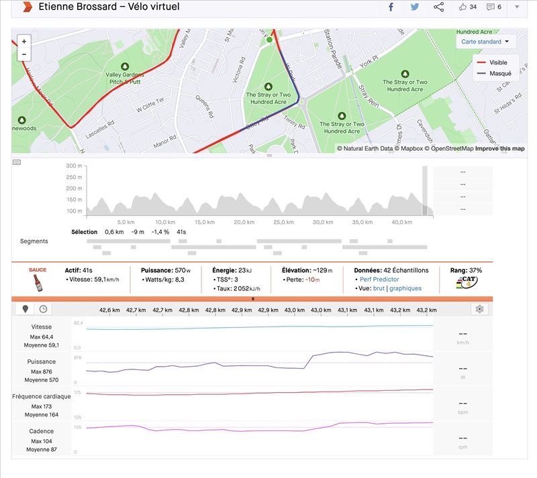Click the map resize handle below the map

pos(269,156)
